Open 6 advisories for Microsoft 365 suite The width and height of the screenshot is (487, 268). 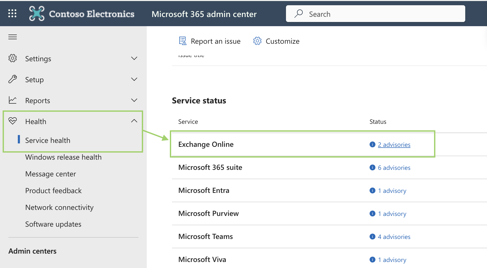pos(394,168)
